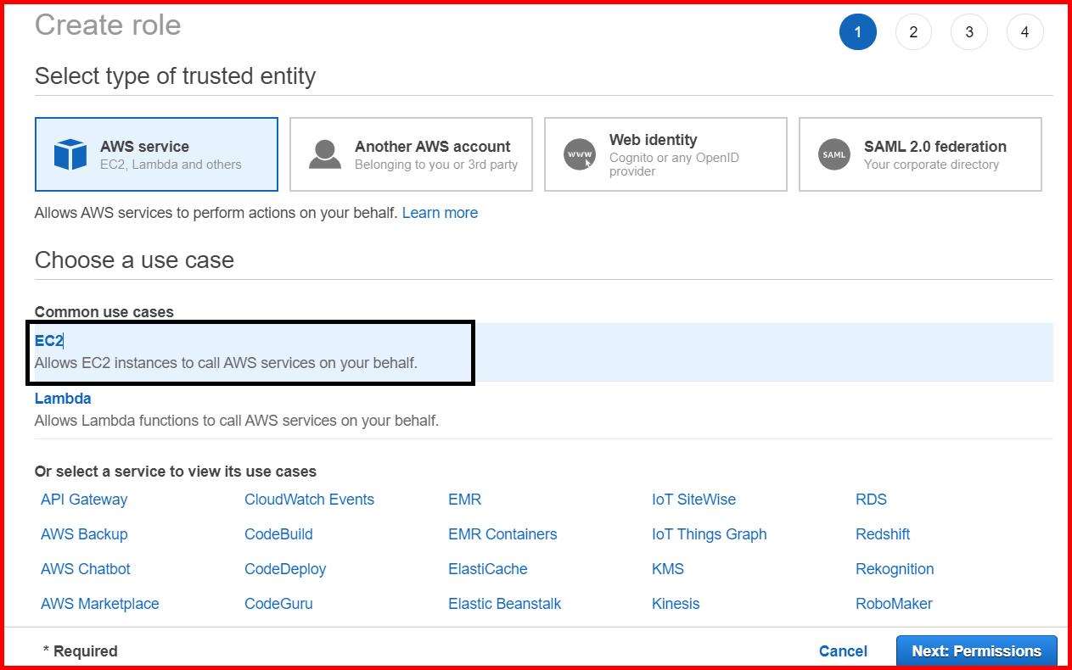The width and height of the screenshot is (1072, 670).
Task: Select the EC2 common use case
Action: [x=48, y=340]
